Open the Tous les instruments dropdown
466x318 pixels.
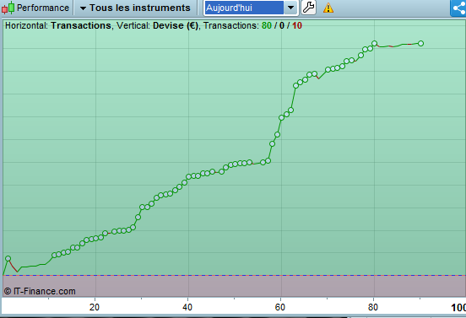pos(135,8)
